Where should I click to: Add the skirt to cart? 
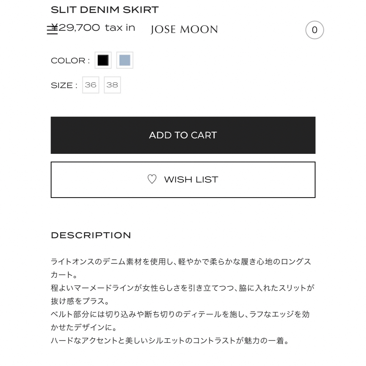(x=183, y=135)
